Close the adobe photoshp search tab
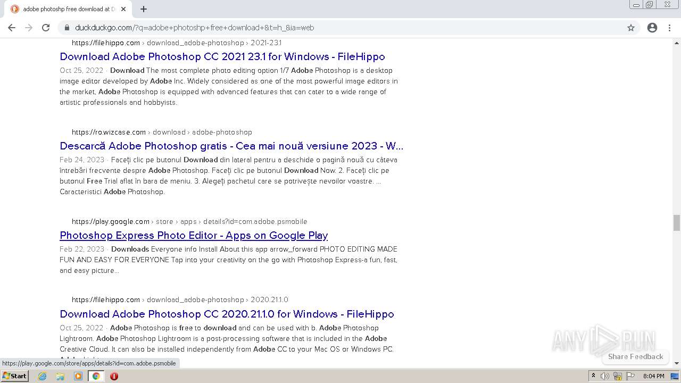681x383 pixels. pyautogui.click(x=123, y=9)
